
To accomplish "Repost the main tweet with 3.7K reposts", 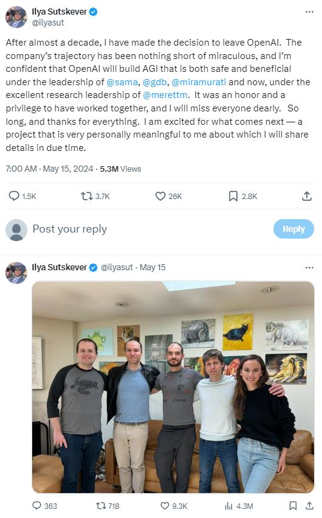I will tap(87, 196).
